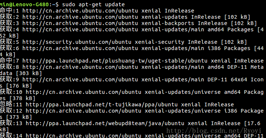Click the '获取:13' line label
The height and width of the screenshot is (138, 266).
[x=11, y=123]
